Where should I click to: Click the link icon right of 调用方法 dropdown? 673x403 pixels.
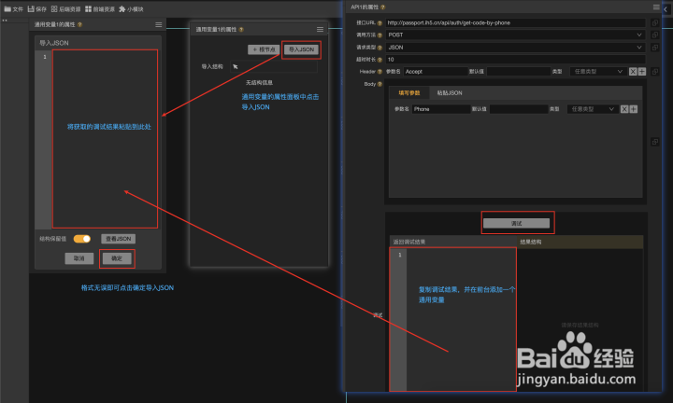coord(654,35)
